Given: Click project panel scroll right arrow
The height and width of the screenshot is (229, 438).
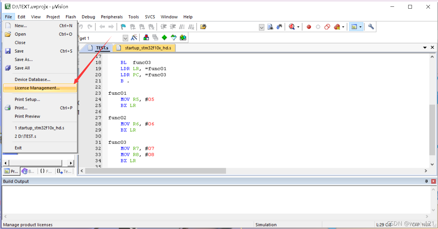Looking at the screenshot, I should (x=71, y=163).
